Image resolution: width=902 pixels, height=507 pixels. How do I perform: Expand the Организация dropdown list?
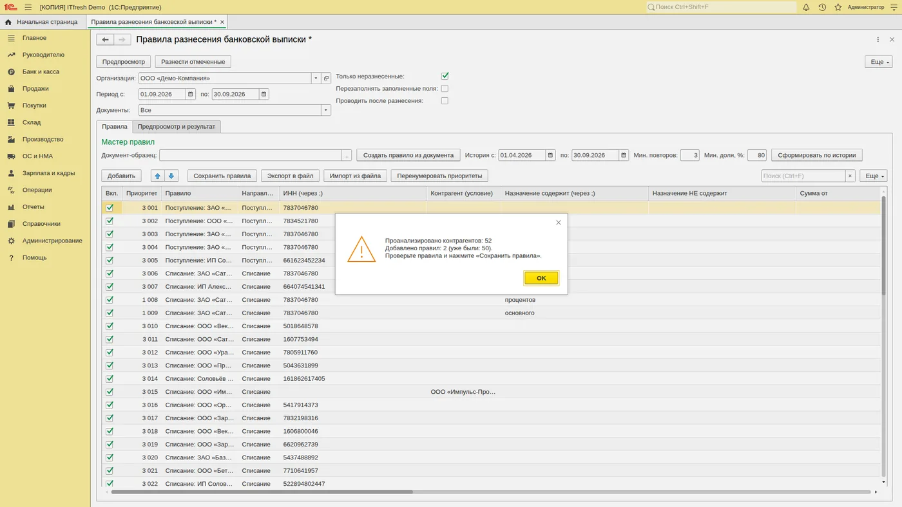coord(316,78)
